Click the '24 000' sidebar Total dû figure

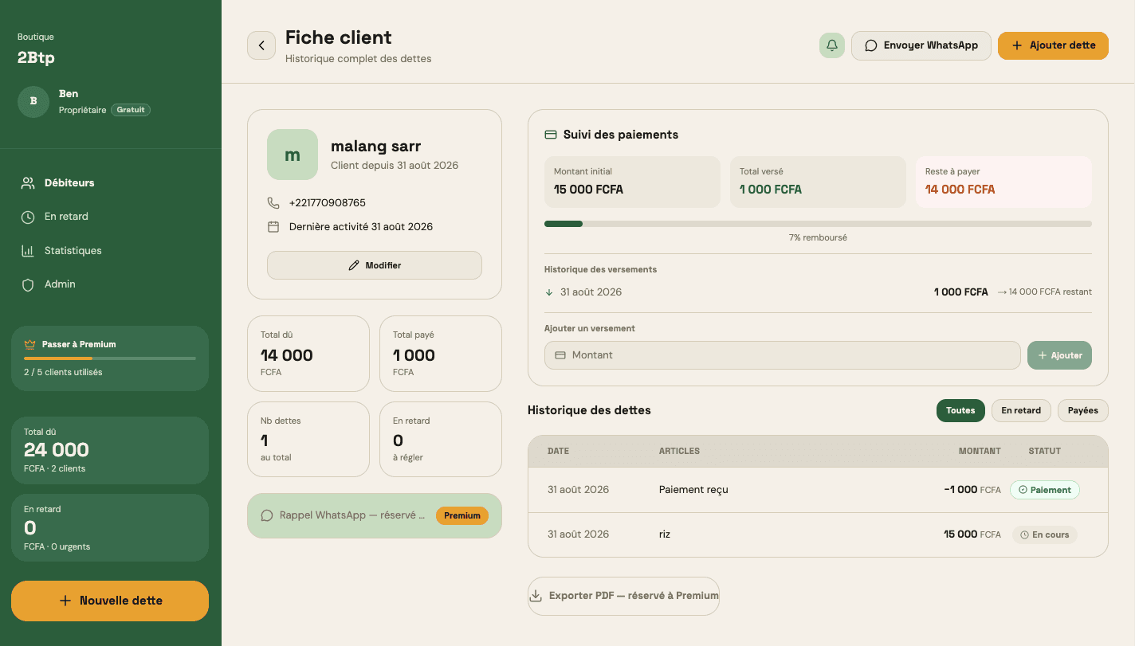(57, 450)
